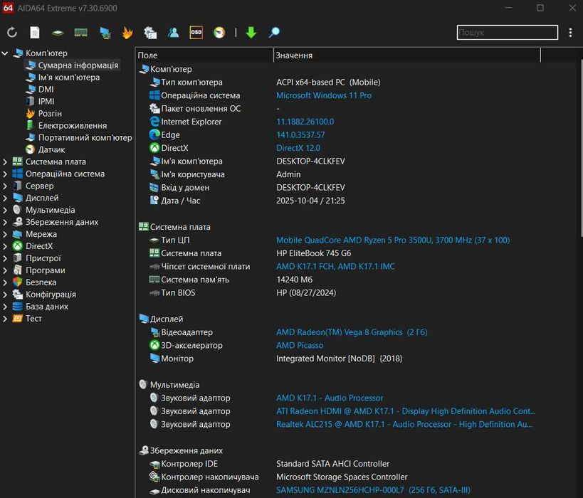This screenshot has width=583, height=498.
Task: Open the AMD K17.1 - Audio Processor link
Action: coord(330,398)
